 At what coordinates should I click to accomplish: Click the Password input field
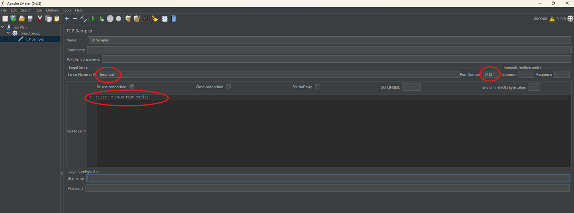pyautogui.click(x=327, y=188)
